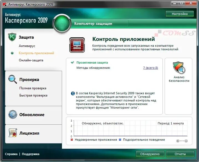Zoom out the chart with minus icon
The image size is (199, 162).
tap(186, 141)
